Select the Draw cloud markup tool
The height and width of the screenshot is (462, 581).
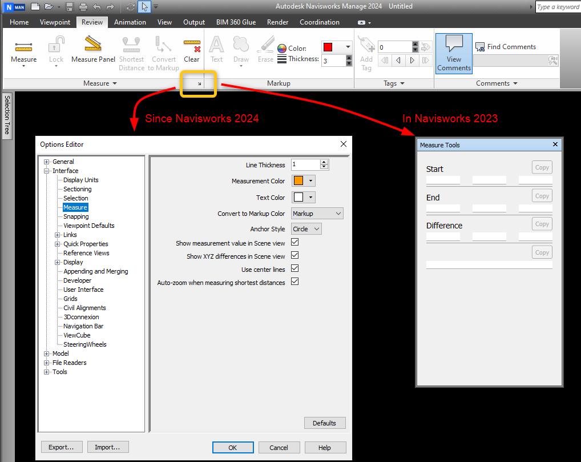tap(241, 51)
